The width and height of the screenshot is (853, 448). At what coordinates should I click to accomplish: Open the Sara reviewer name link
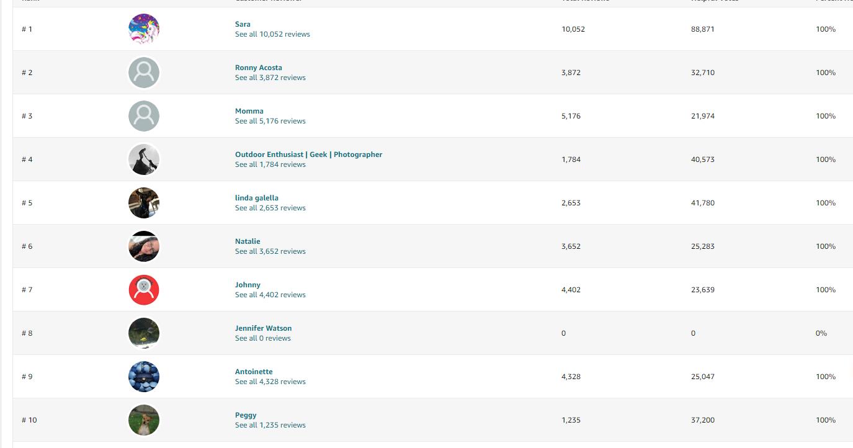[243, 24]
